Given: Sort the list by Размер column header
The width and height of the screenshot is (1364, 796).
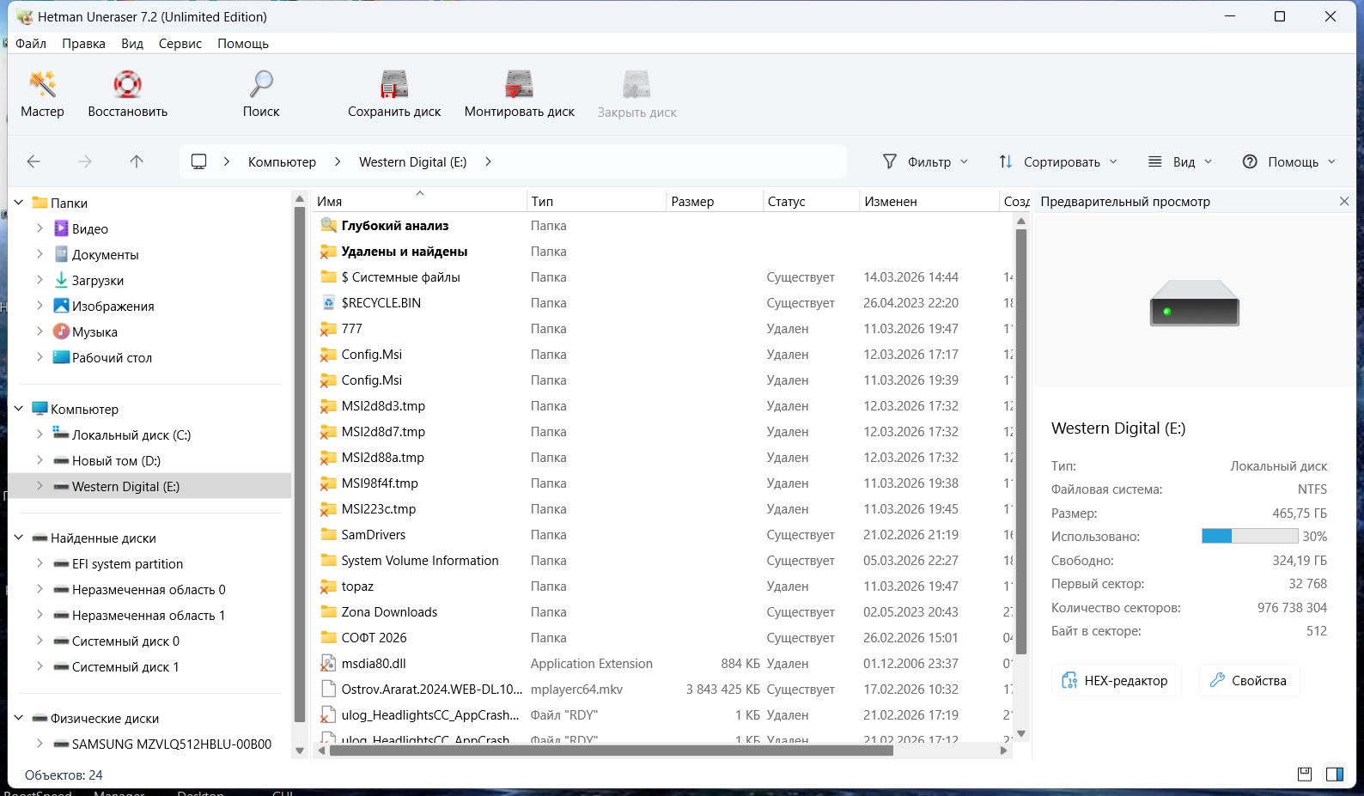Looking at the screenshot, I should tap(692, 202).
